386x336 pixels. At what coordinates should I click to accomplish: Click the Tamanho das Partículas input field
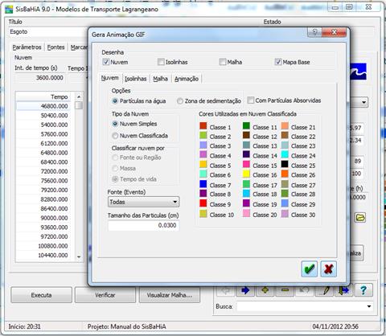143,225
